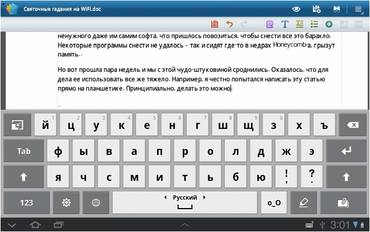Tap the ъ key
The height and width of the screenshot is (232, 370).
click(x=324, y=125)
